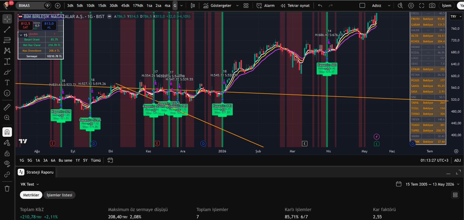Toggle lock all drawing tools

pyautogui.click(x=7, y=153)
